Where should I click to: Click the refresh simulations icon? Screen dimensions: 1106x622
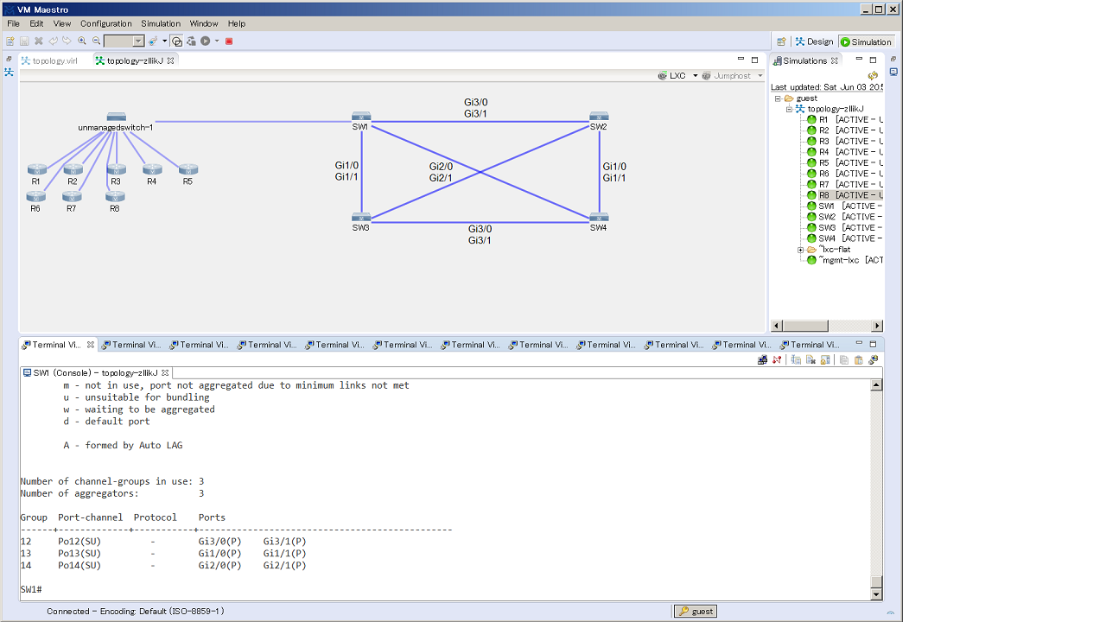click(873, 75)
